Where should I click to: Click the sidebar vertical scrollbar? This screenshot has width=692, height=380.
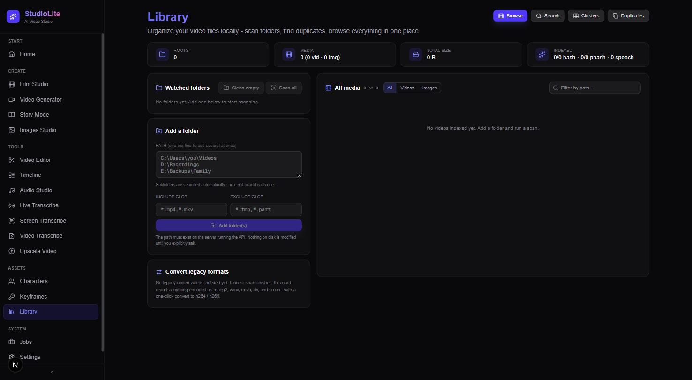click(x=103, y=193)
